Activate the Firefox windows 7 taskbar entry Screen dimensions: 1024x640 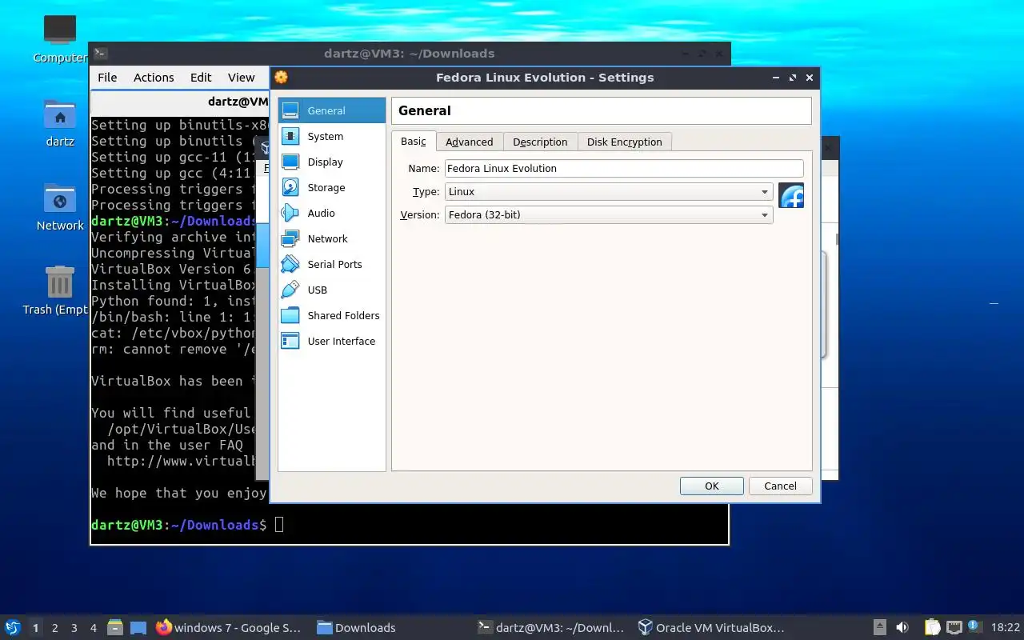[230, 628]
